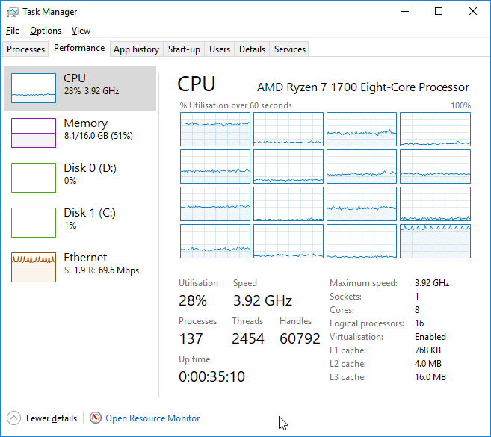Screen dimensions: 491x437
Task: Click the L2 cache 4.0 MB value
Action: 428,364
